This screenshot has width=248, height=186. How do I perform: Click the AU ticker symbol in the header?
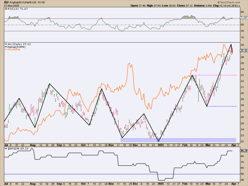pos(6,2)
